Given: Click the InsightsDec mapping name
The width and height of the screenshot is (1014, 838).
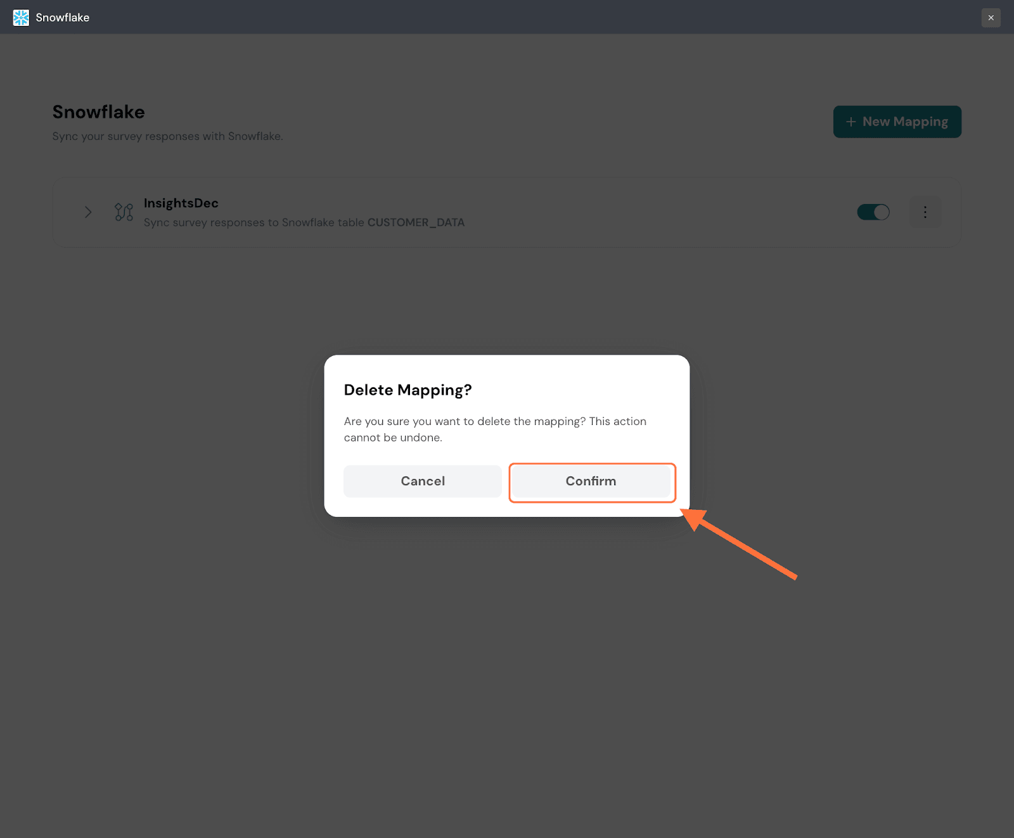Looking at the screenshot, I should (181, 203).
